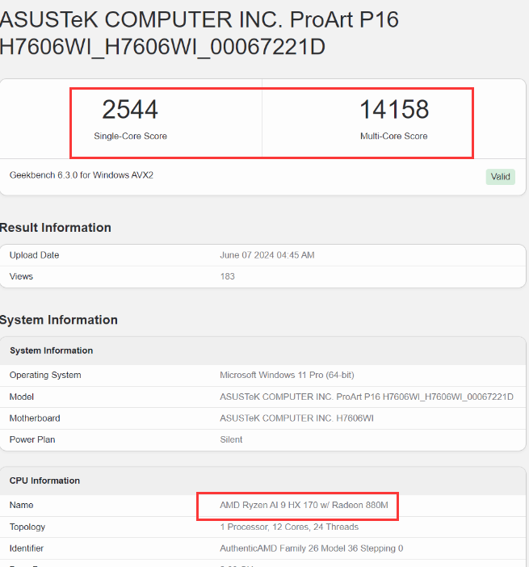Click the Microsoft Windows 11 Pro value
The height and width of the screenshot is (567, 529).
pyautogui.click(x=287, y=375)
